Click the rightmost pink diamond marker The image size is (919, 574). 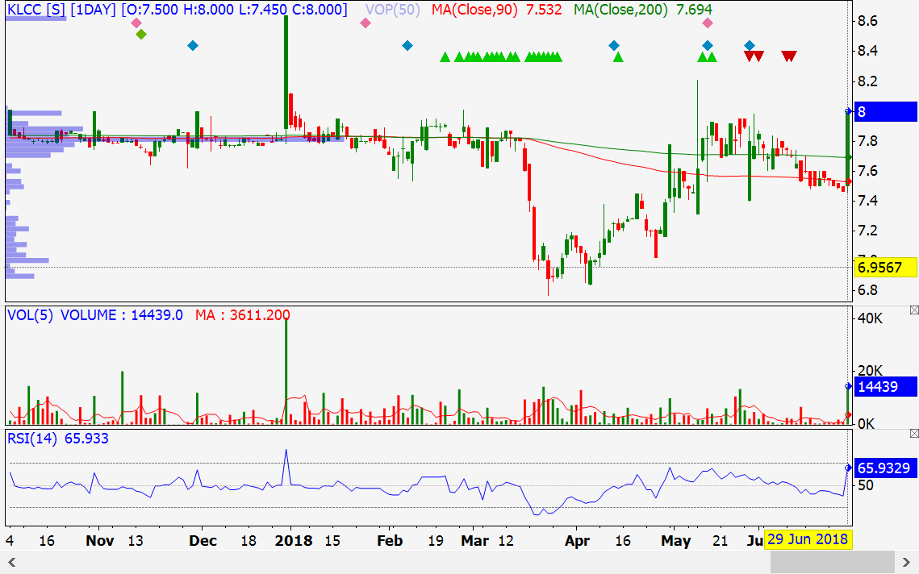708,23
